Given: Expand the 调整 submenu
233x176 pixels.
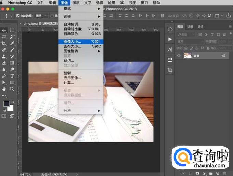Looking at the screenshot, I should coord(81,16).
